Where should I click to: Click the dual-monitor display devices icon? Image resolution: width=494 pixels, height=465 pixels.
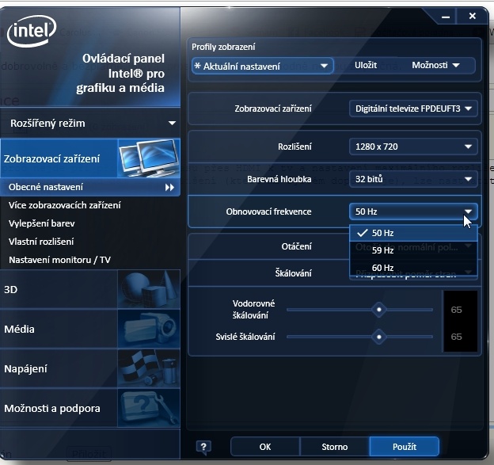(x=149, y=158)
